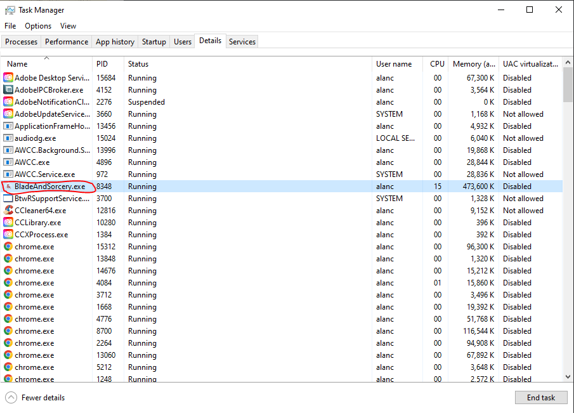This screenshot has height=413, width=574.
Task: Sort by the Status column header
Action: click(x=248, y=63)
